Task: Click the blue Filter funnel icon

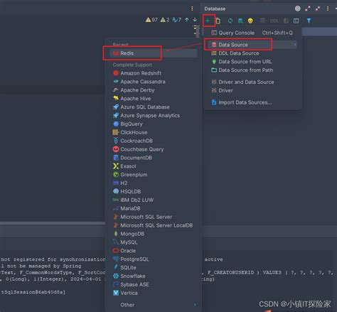Action: (x=309, y=21)
